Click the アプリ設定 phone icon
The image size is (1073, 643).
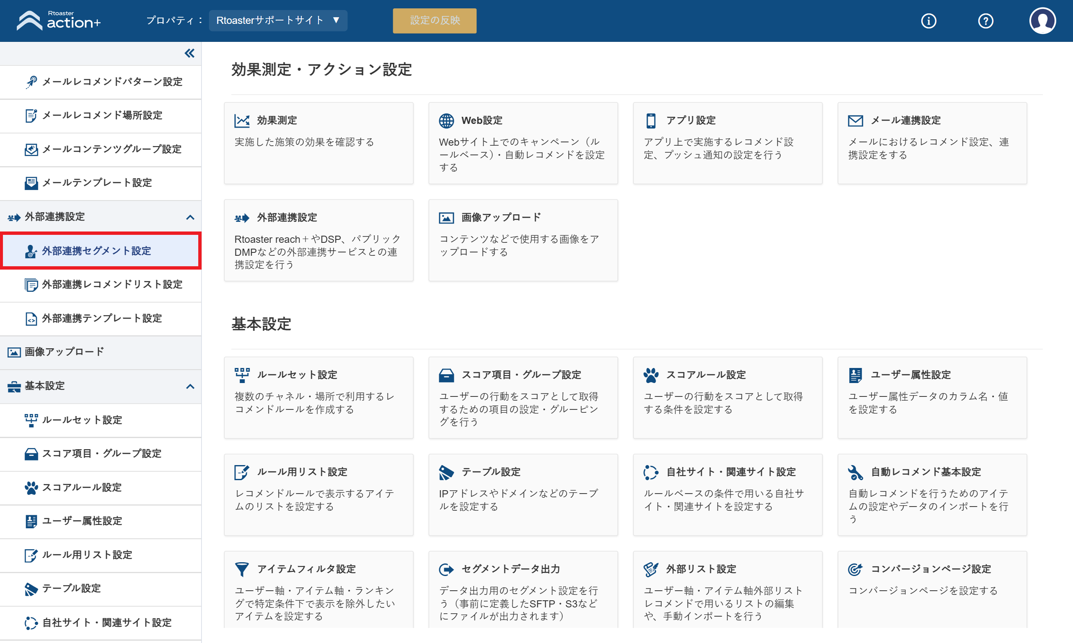pyautogui.click(x=651, y=121)
